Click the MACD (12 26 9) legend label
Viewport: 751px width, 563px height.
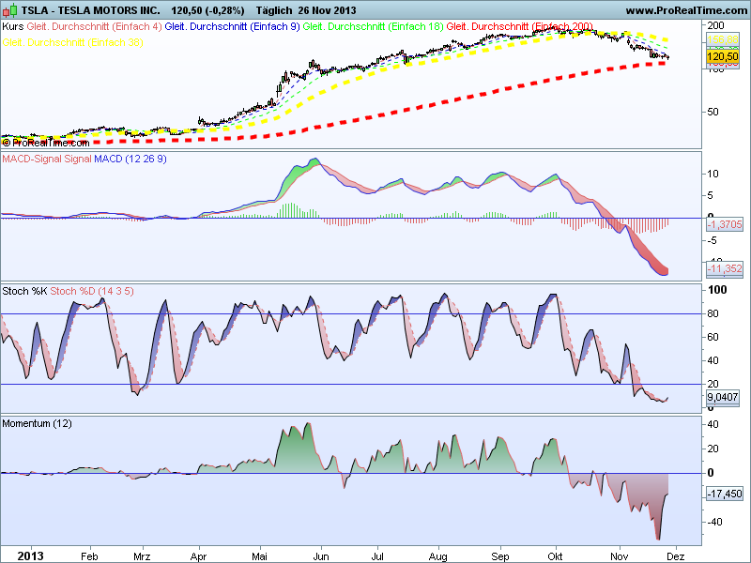[130, 159]
